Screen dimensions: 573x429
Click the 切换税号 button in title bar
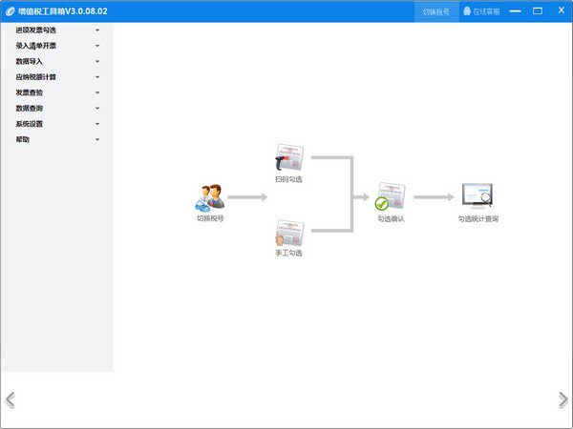(435, 11)
